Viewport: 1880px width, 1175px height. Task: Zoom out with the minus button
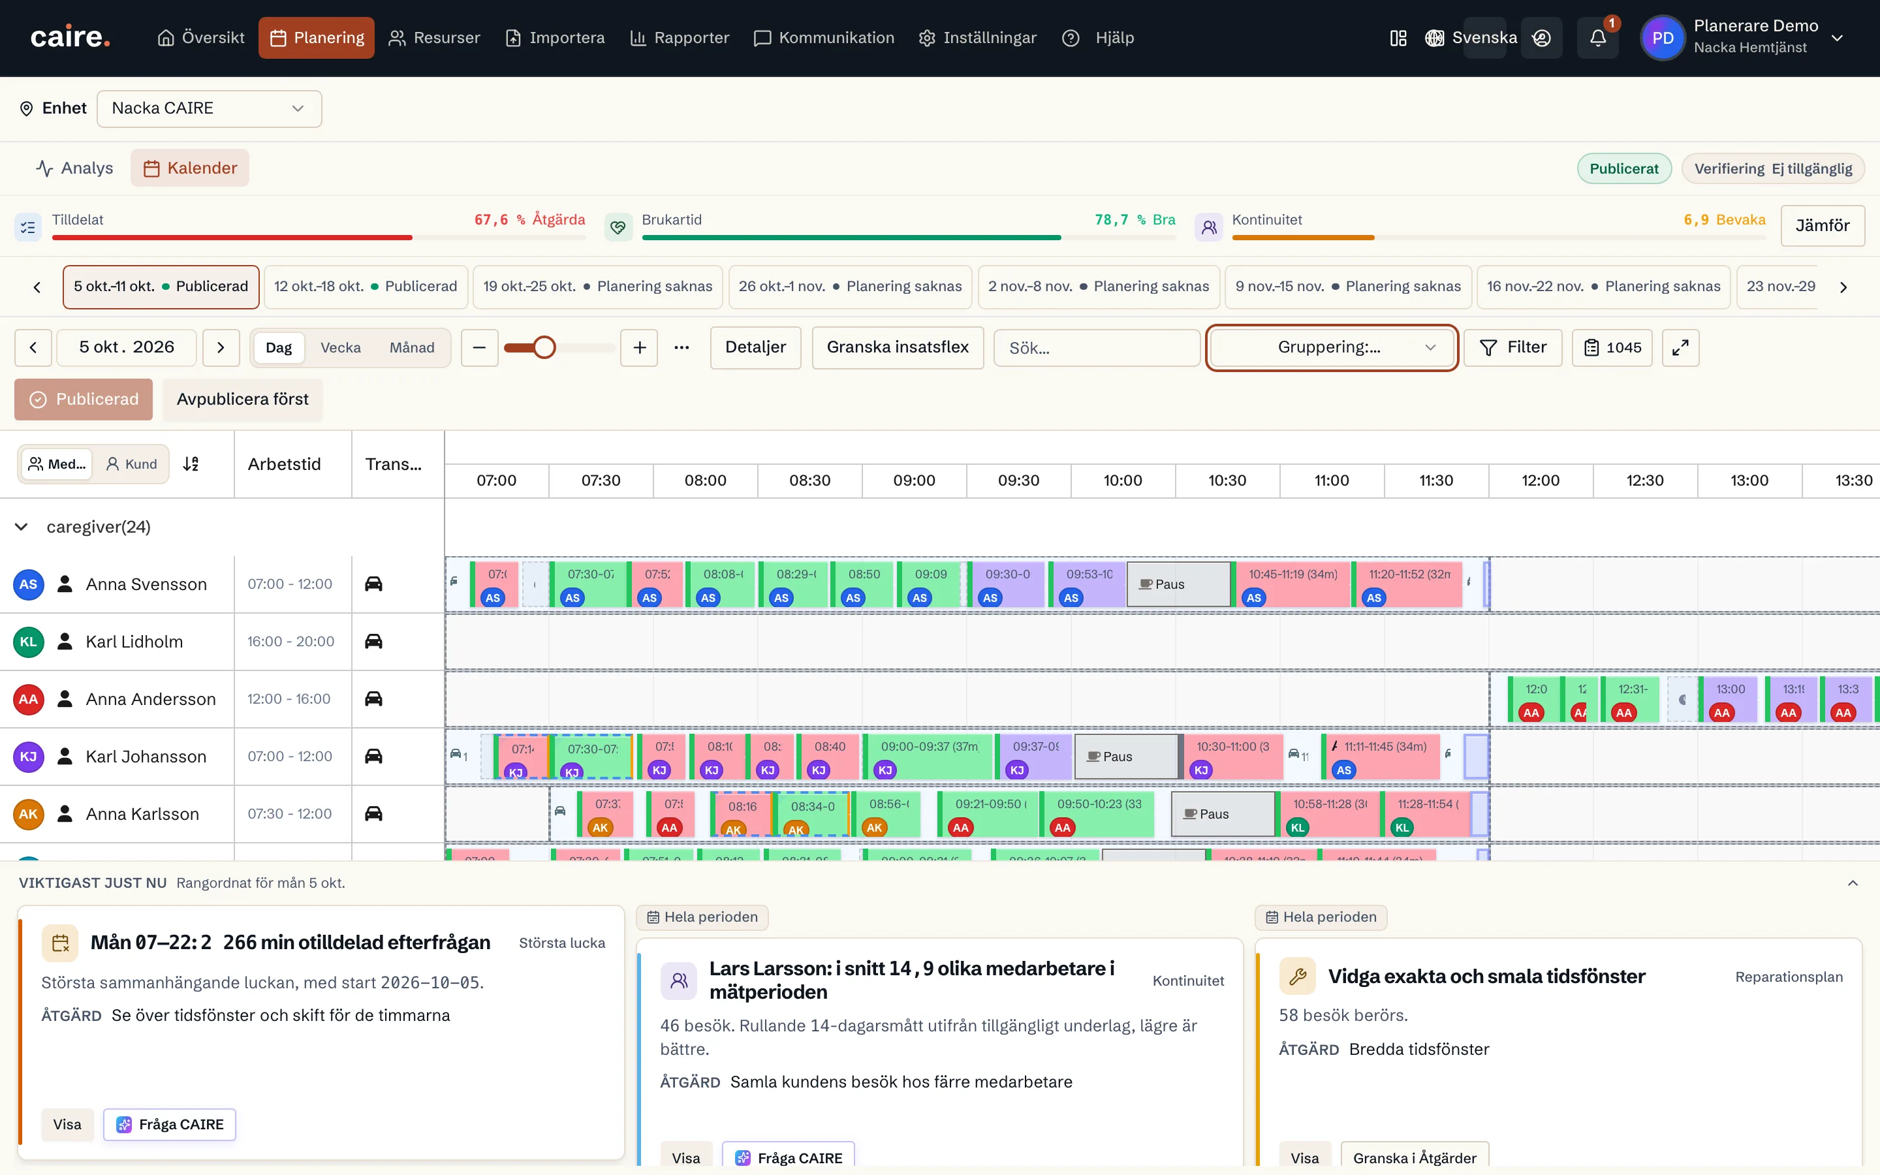point(479,347)
